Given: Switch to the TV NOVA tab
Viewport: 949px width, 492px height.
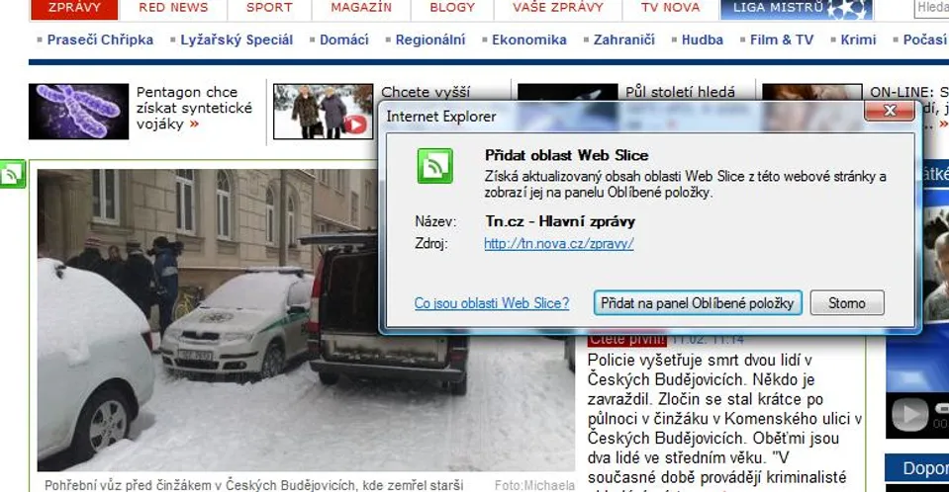Looking at the screenshot, I should [x=670, y=8].
